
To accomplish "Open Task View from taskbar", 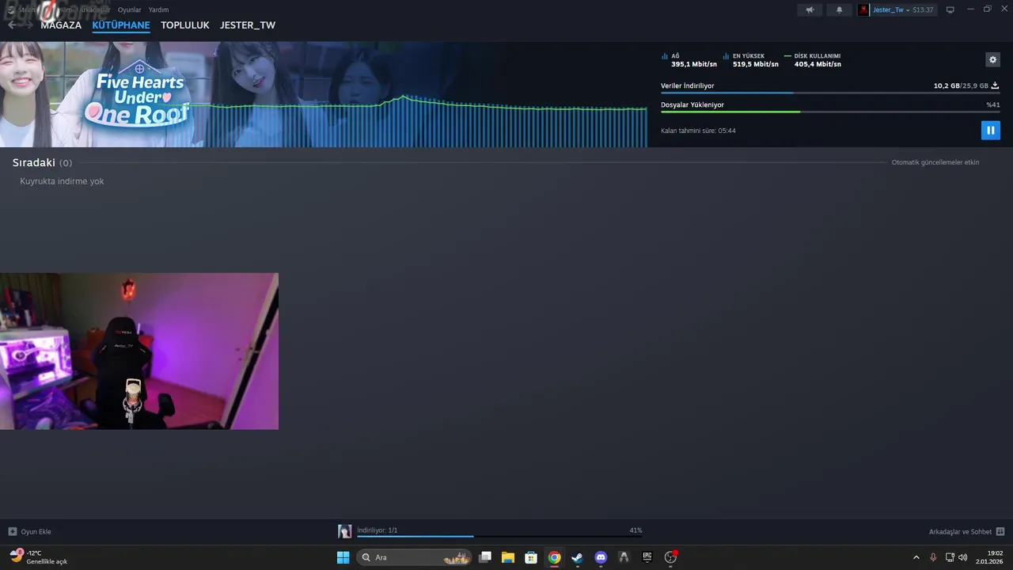I will (485, 557).
